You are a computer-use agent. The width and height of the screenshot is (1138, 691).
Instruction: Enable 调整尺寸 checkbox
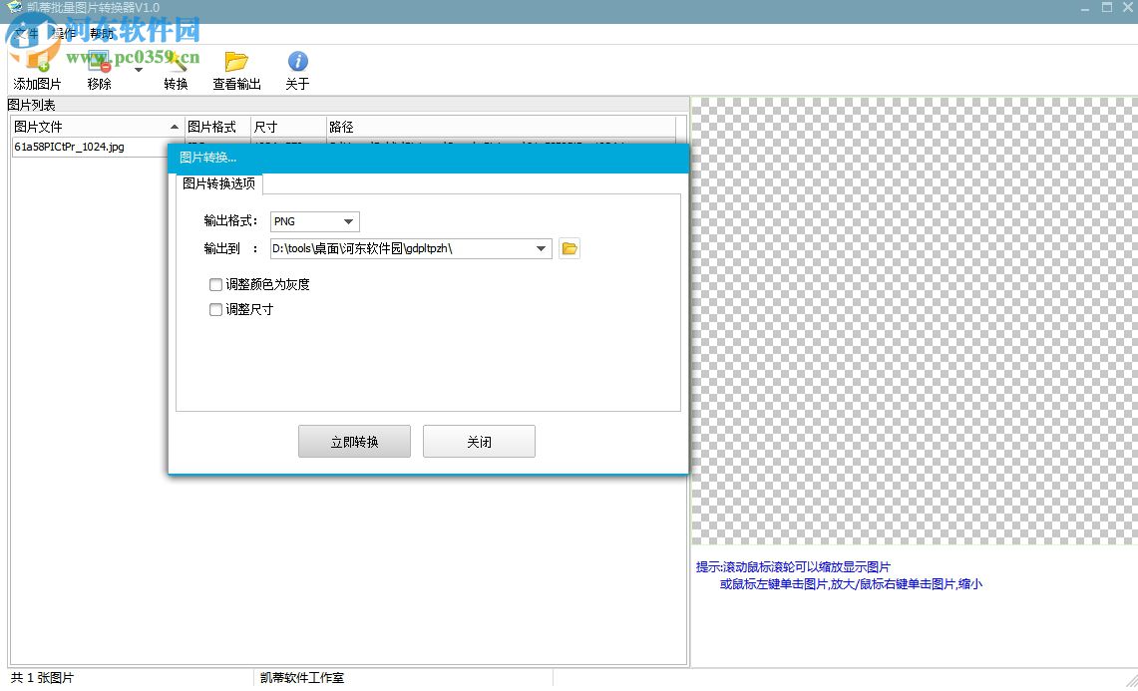point(215,310)
